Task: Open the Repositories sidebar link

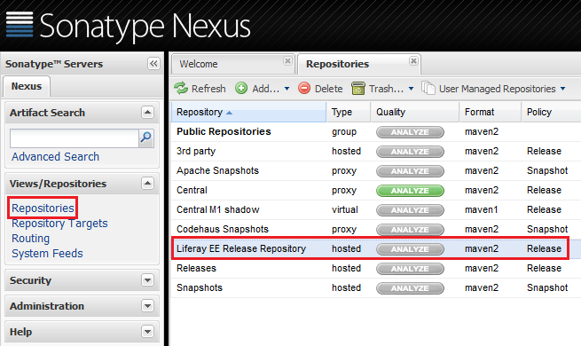Action: pyautogui.click(x=43, y=208)
